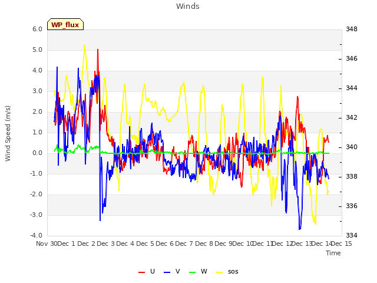Click the red U legend color marker
This screenshot has width=377, height=283.
[x=141, y=272]
